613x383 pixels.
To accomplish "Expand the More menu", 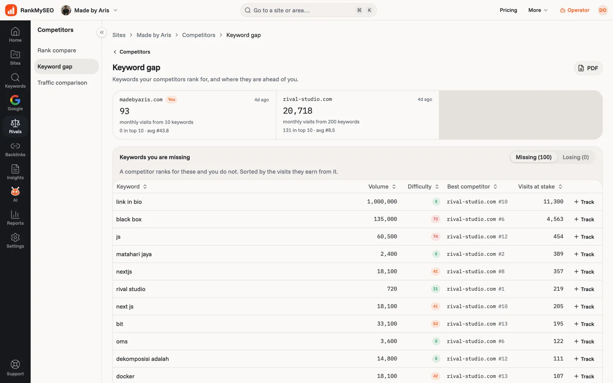I will (538, 10).
